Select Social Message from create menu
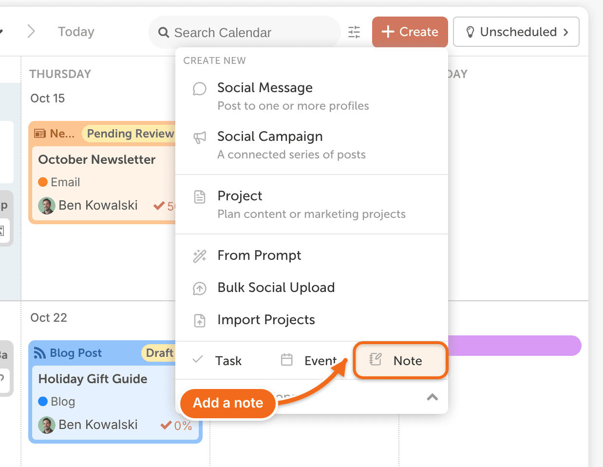Viewport: 603px width, 467px height. tap(312, 97)
